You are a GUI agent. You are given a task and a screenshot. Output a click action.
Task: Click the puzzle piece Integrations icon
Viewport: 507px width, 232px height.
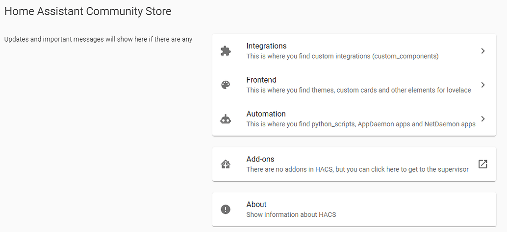point(226,51)
